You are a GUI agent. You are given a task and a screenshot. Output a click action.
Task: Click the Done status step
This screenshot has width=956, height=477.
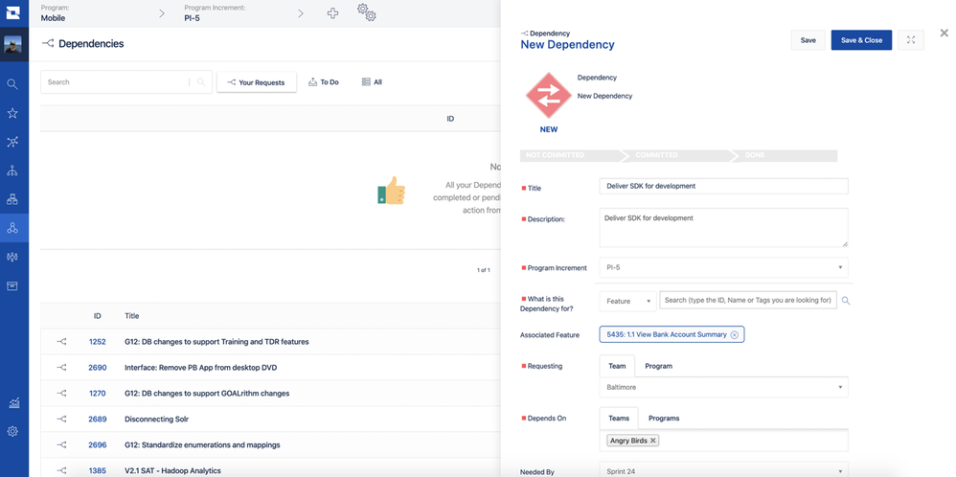tap(785, 155)
